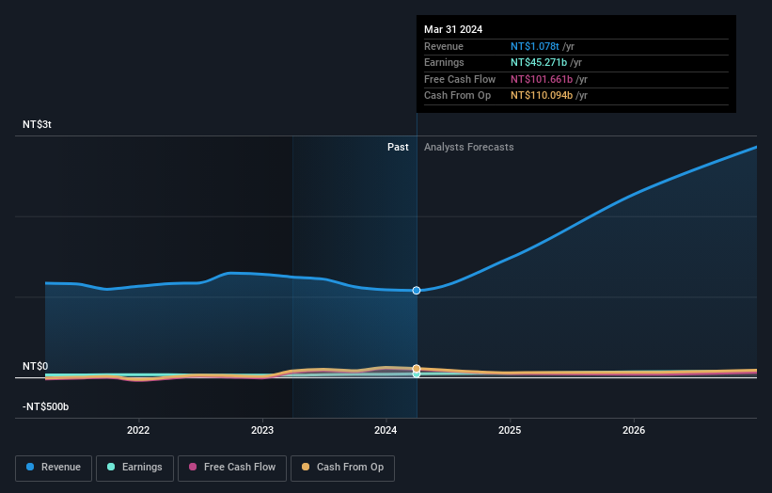Click the 2026 x-axis label

634,430
